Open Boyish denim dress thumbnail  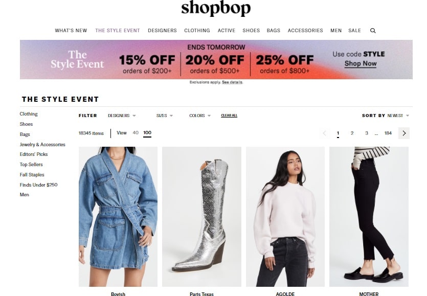[118, 216]
